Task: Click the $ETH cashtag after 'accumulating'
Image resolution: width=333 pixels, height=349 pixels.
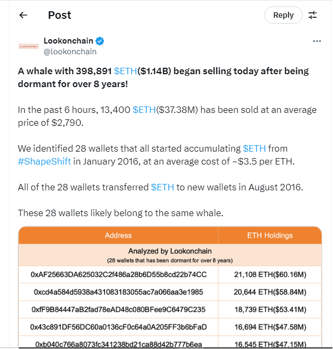Action: tap(254, 148)
